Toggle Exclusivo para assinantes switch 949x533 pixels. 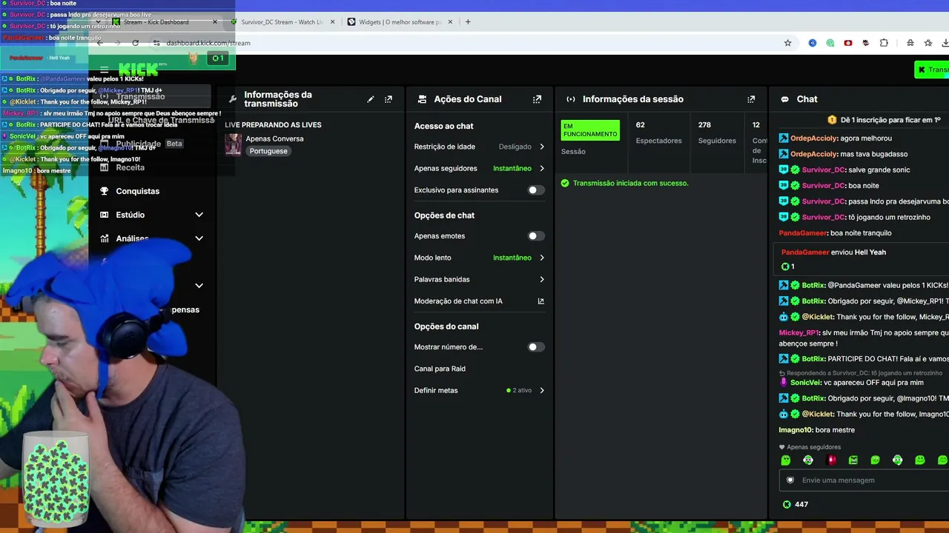pos(536,190)
